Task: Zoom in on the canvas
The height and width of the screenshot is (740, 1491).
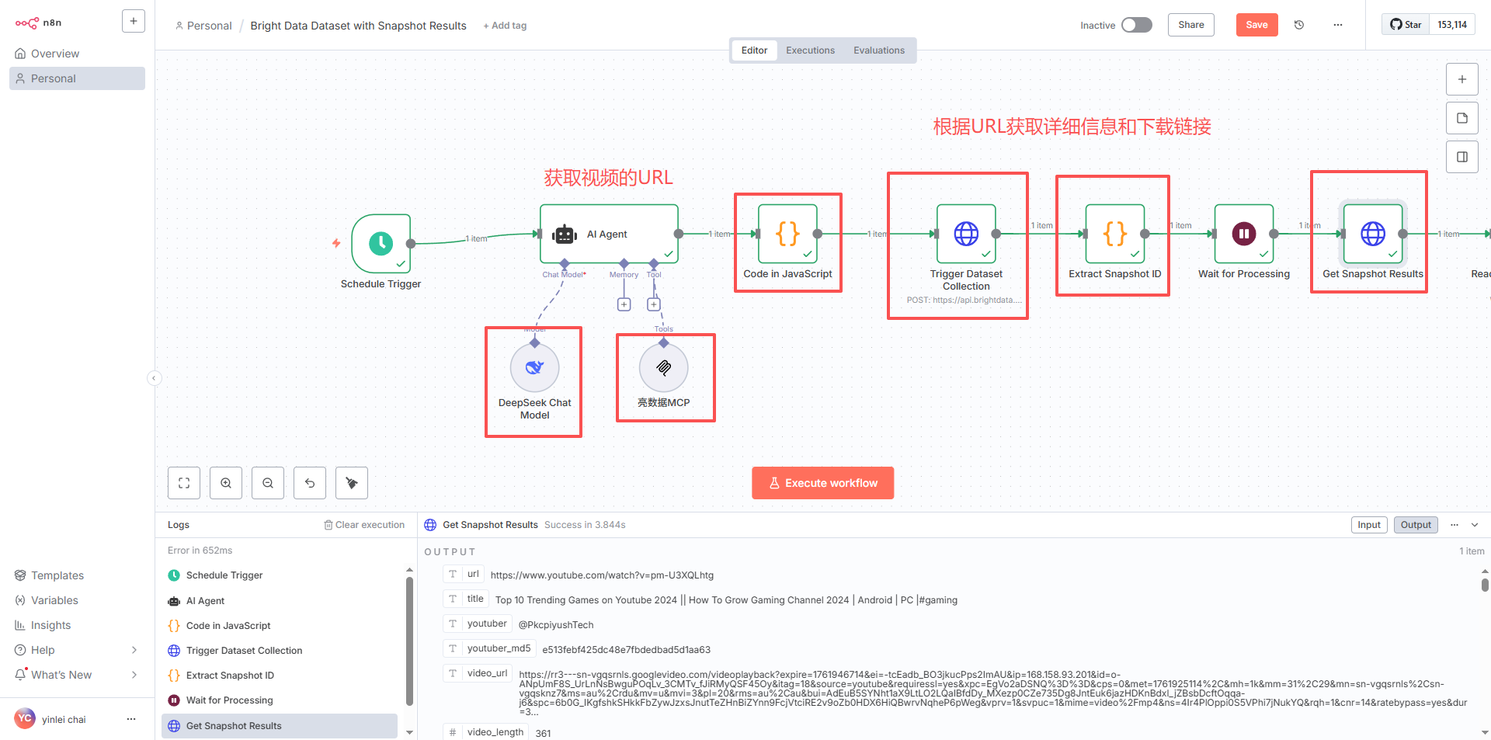Action: point(226,483)
